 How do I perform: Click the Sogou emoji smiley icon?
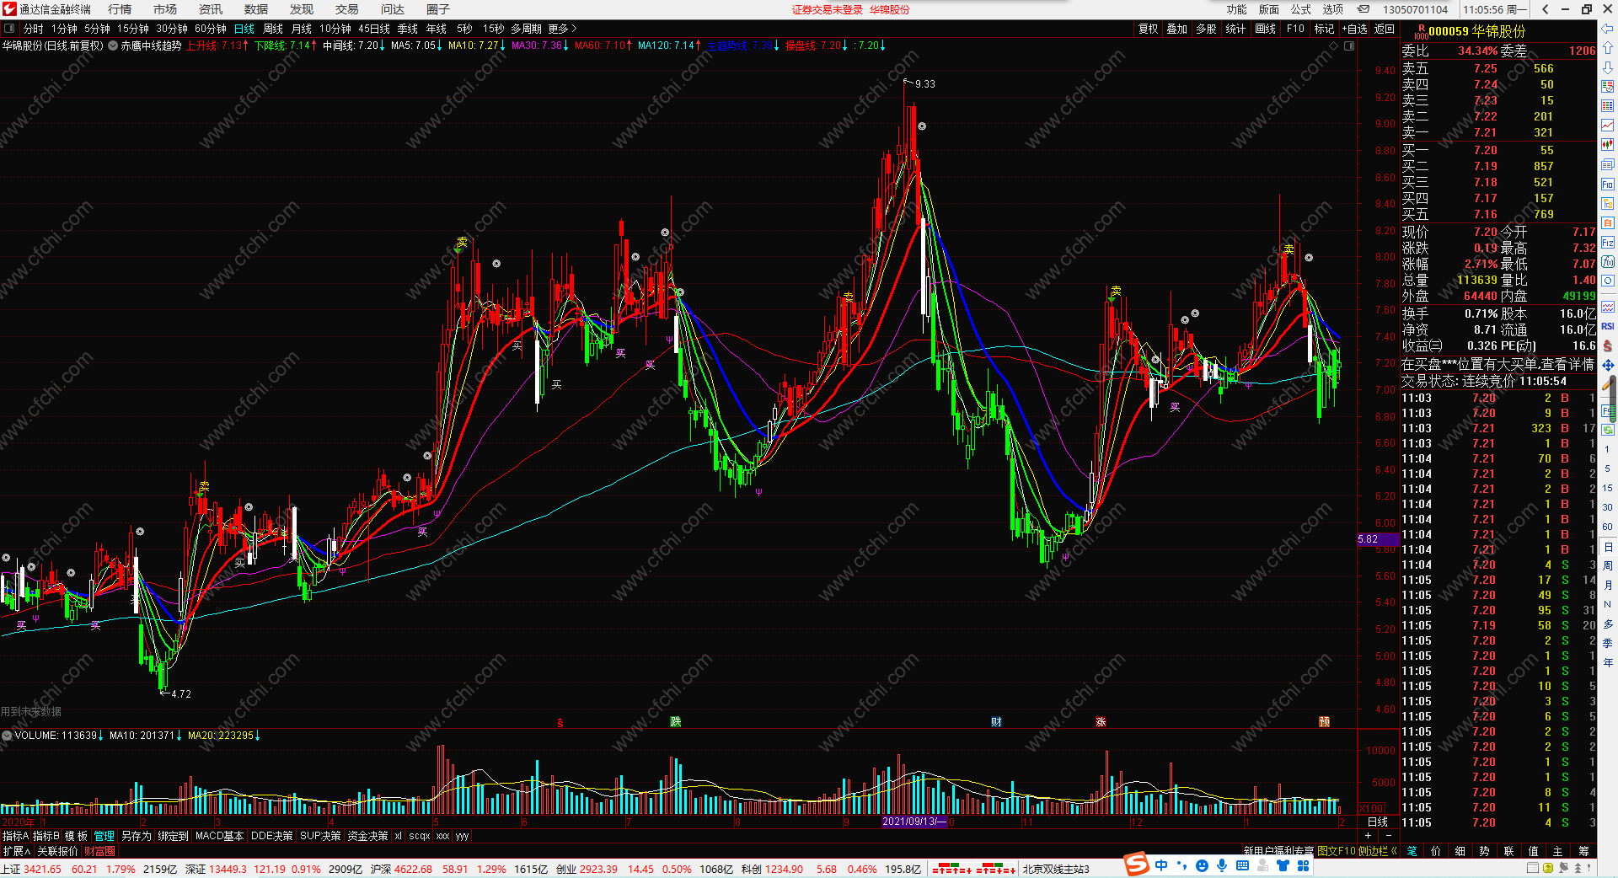point(1202,866)
